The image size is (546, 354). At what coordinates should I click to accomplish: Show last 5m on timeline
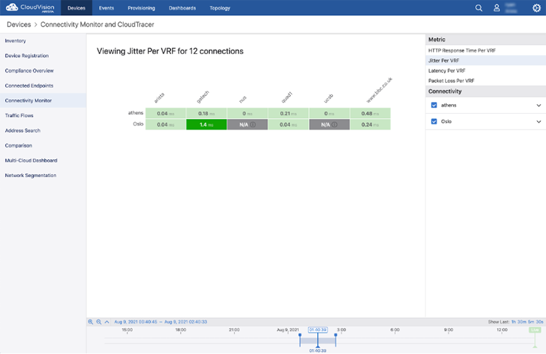tap(531, 322)
